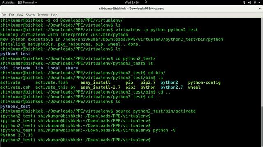Open the View menu
This screenshot has width=263, height=147.
coord(20,15)
